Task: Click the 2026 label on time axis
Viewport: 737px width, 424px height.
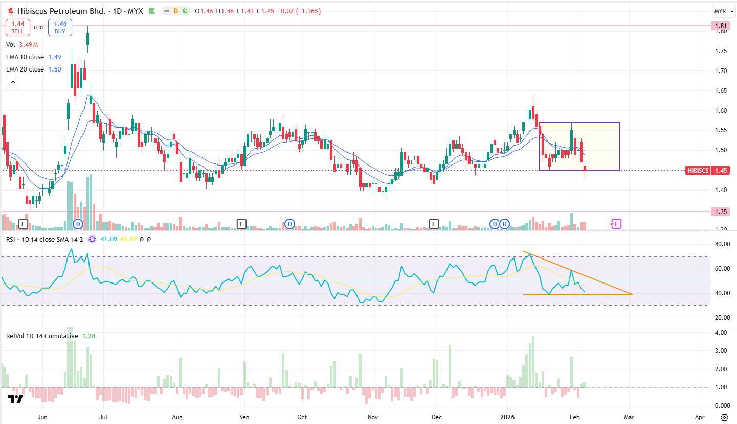Action: tap(508, 417)
